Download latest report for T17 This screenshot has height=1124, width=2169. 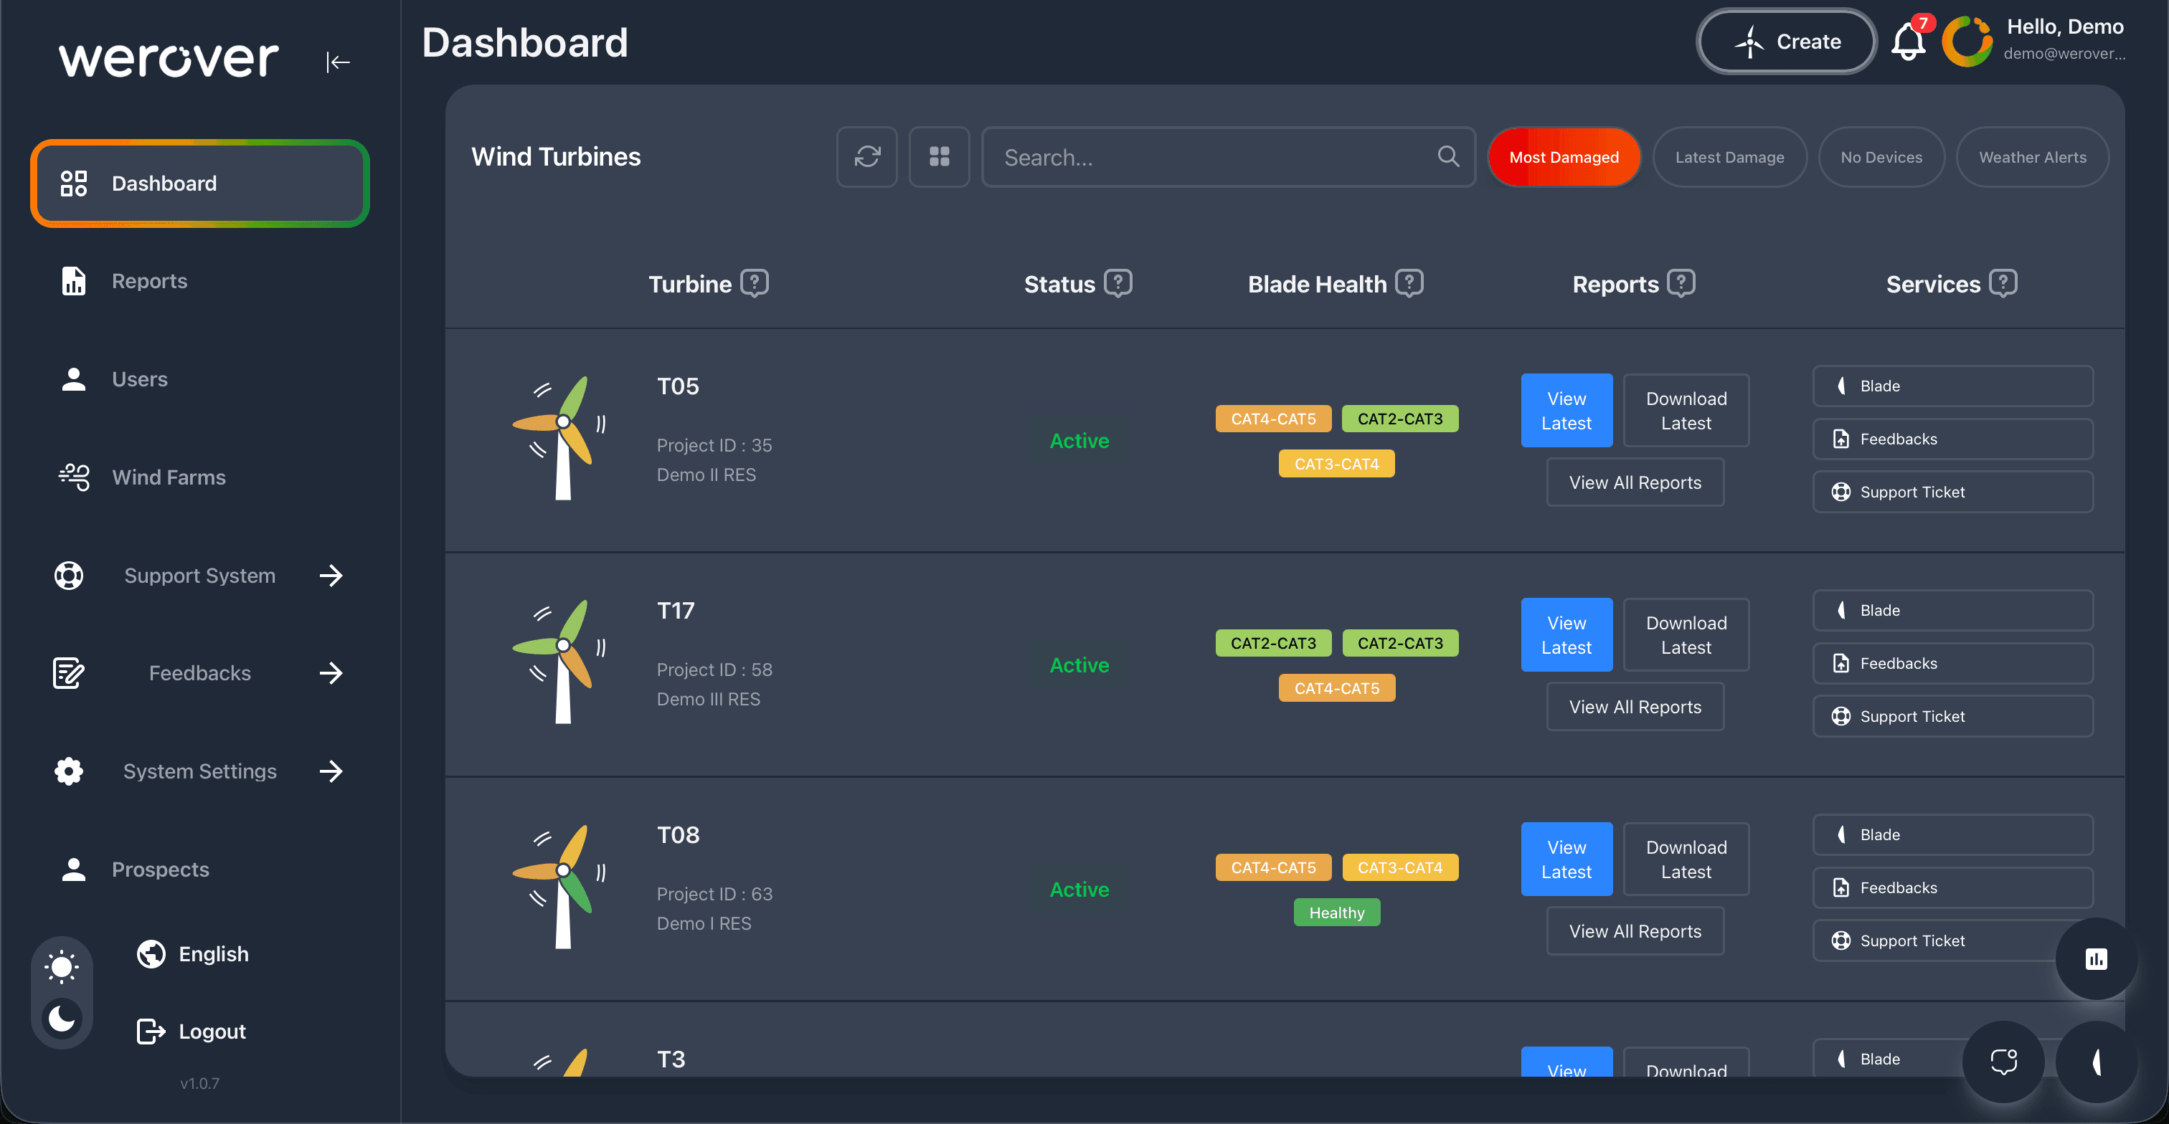[1686, 635]
